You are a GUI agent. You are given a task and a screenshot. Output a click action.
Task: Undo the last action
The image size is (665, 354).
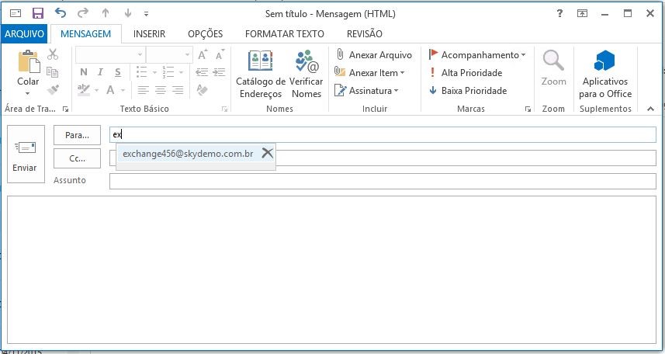click(x=61, y=13)
